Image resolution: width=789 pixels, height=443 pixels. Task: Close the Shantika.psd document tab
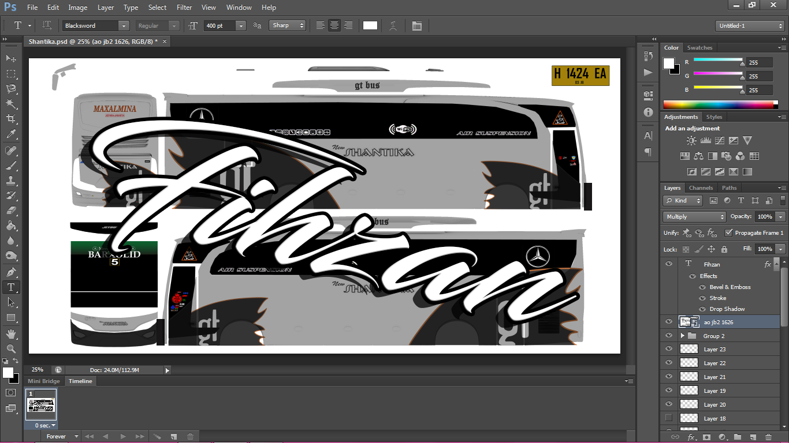[165, 42]
